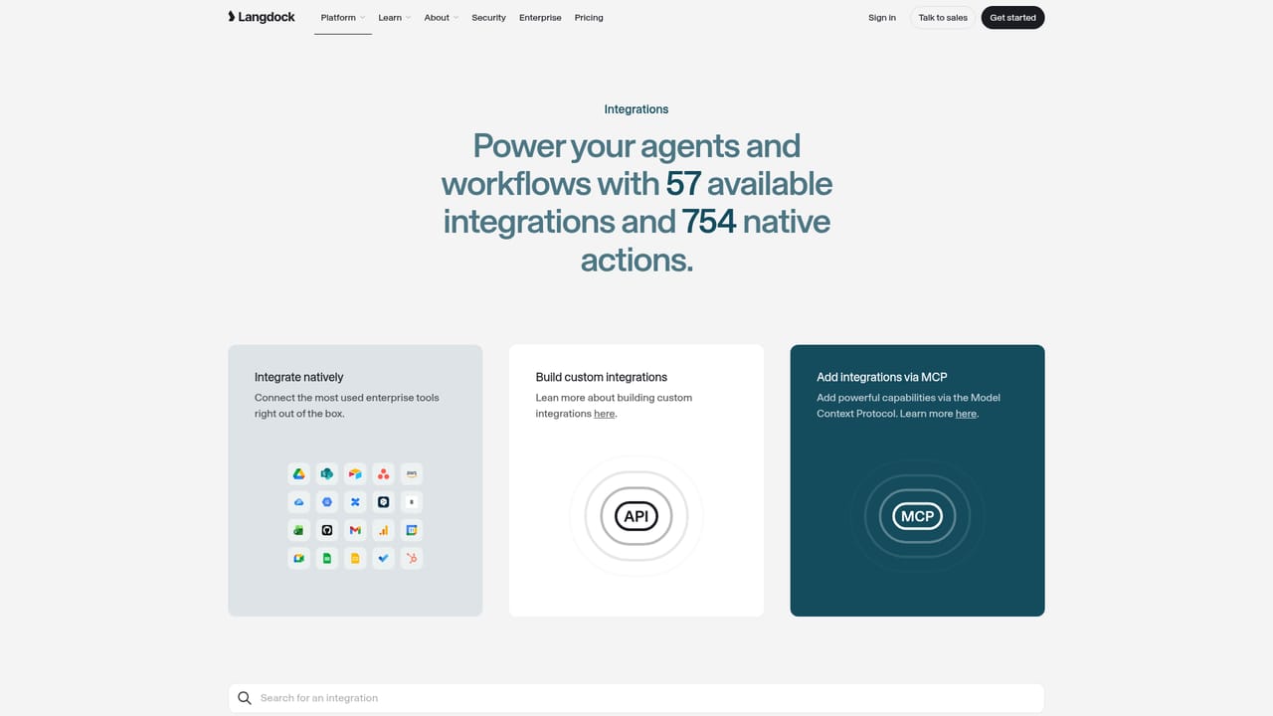1273x716 pixels.
Task: Select the Gmail integration icon
Action: pos(355,530)
